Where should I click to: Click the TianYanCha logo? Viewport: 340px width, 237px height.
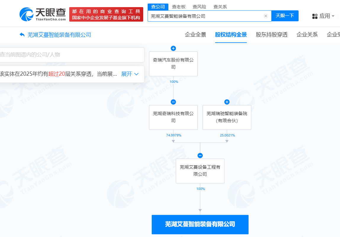click(43, 14)
